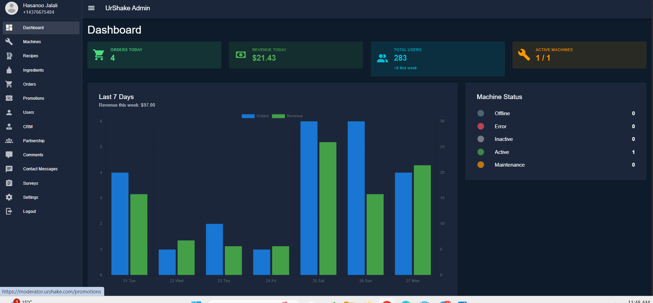Open the Users page from the sidebar
653x303 pixels.
pos(28,112)
